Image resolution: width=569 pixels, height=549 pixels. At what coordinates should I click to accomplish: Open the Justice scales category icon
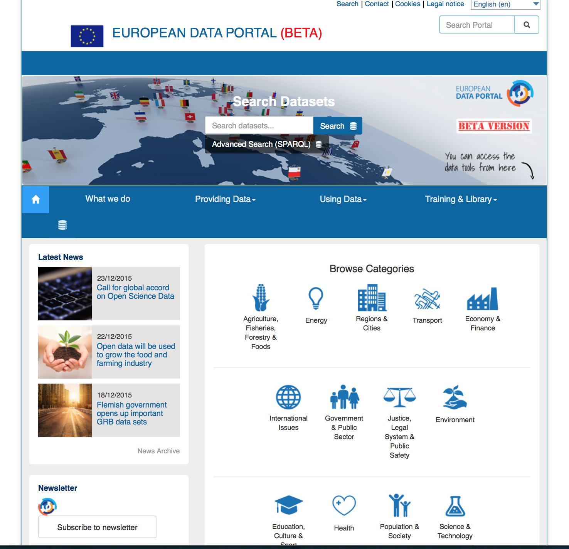400,397
